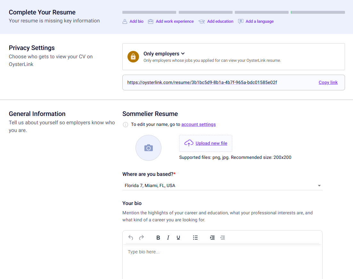Viewport: 353px width, 279px height.
Task: Click the Supported files png, jpg note
Action: coord(235,157)
